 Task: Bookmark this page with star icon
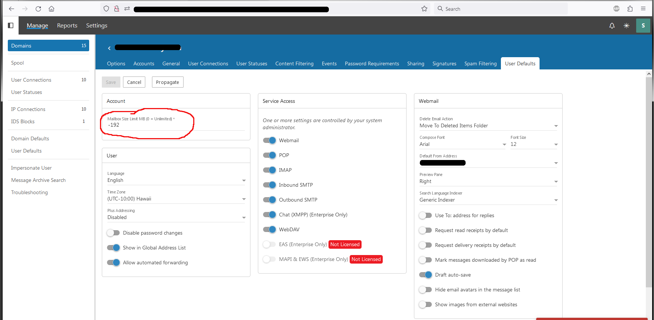pos(424,9)
